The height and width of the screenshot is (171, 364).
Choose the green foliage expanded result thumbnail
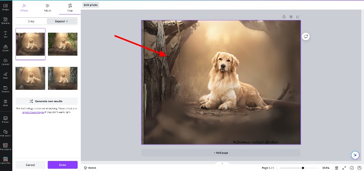tap(63, 44)
